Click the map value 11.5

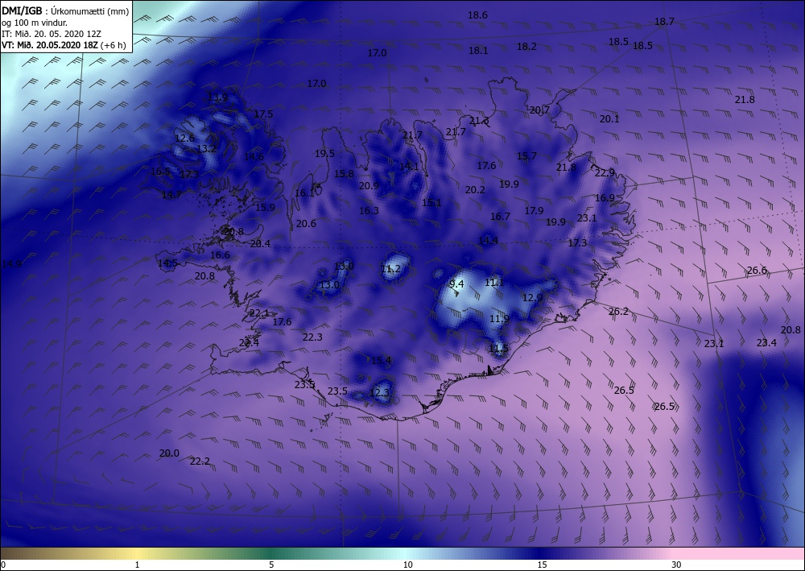click(498, 348)
